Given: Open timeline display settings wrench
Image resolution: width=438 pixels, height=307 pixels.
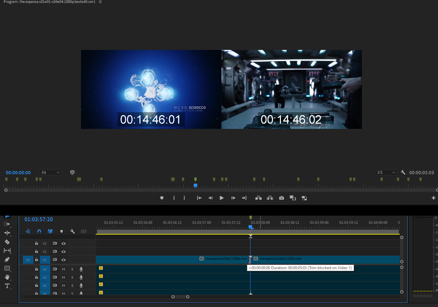Looking at the screenshot, I should [x=73, y=231].
